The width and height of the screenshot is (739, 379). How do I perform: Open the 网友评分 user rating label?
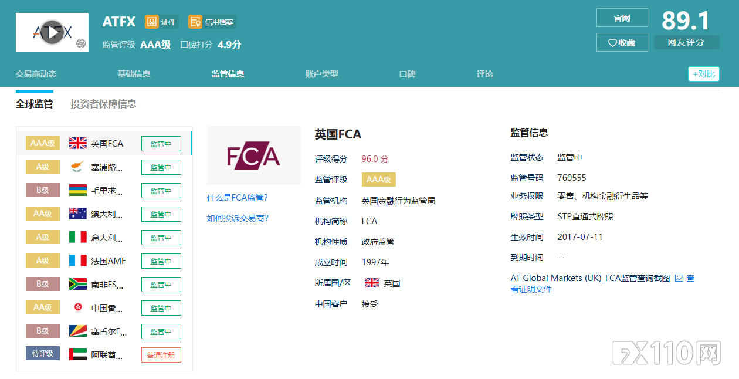[x=687, y=42]
